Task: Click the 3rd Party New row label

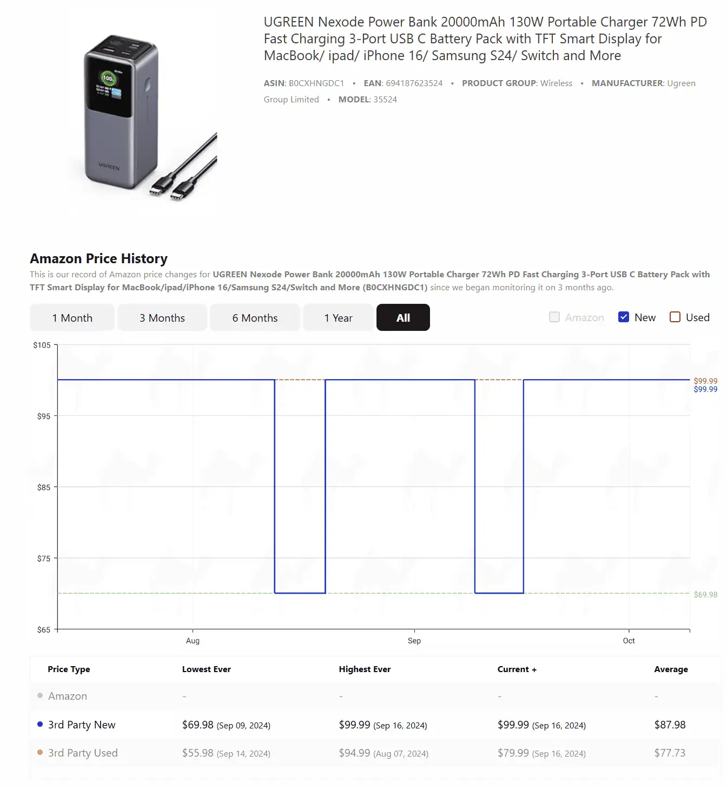Action: pos(82,725)
